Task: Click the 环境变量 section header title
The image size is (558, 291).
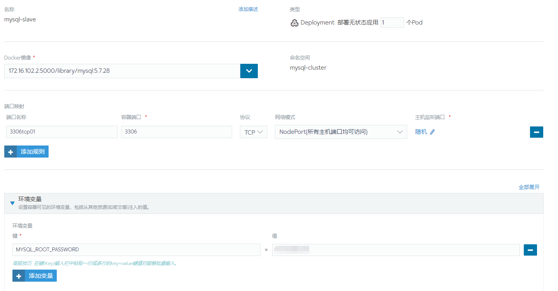Action: [30, 199]
